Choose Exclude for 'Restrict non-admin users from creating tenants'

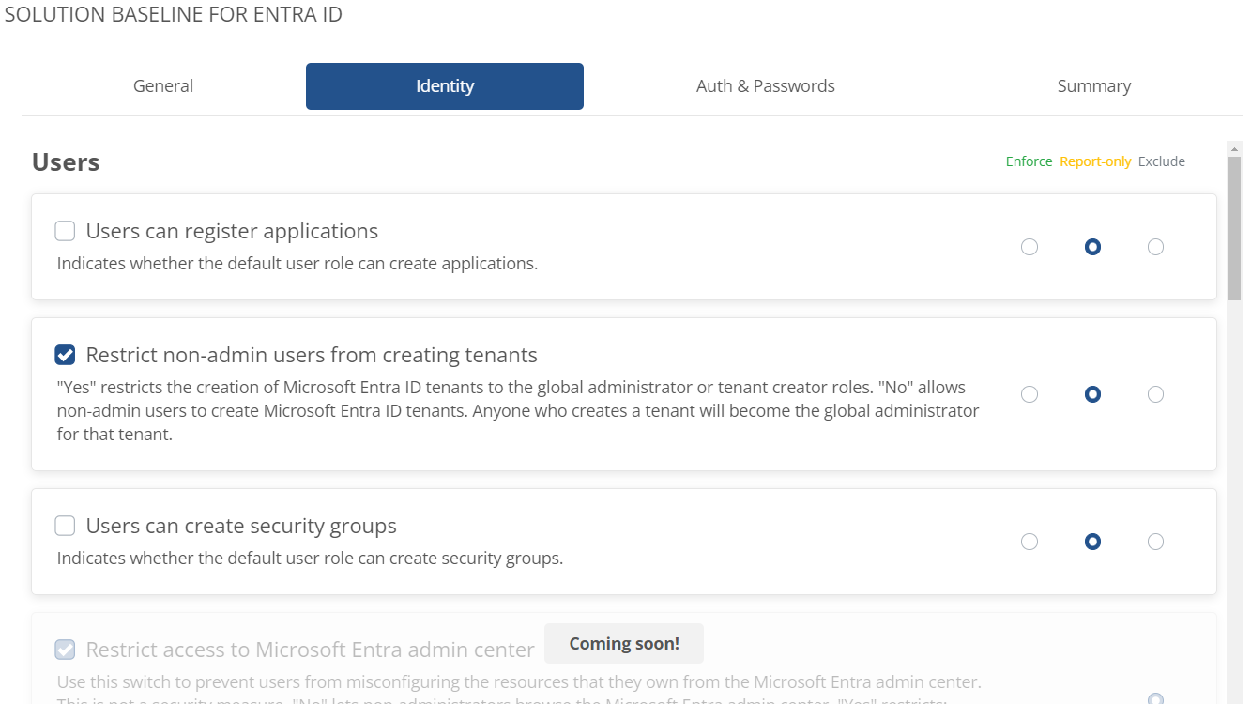coord(1155,394)
